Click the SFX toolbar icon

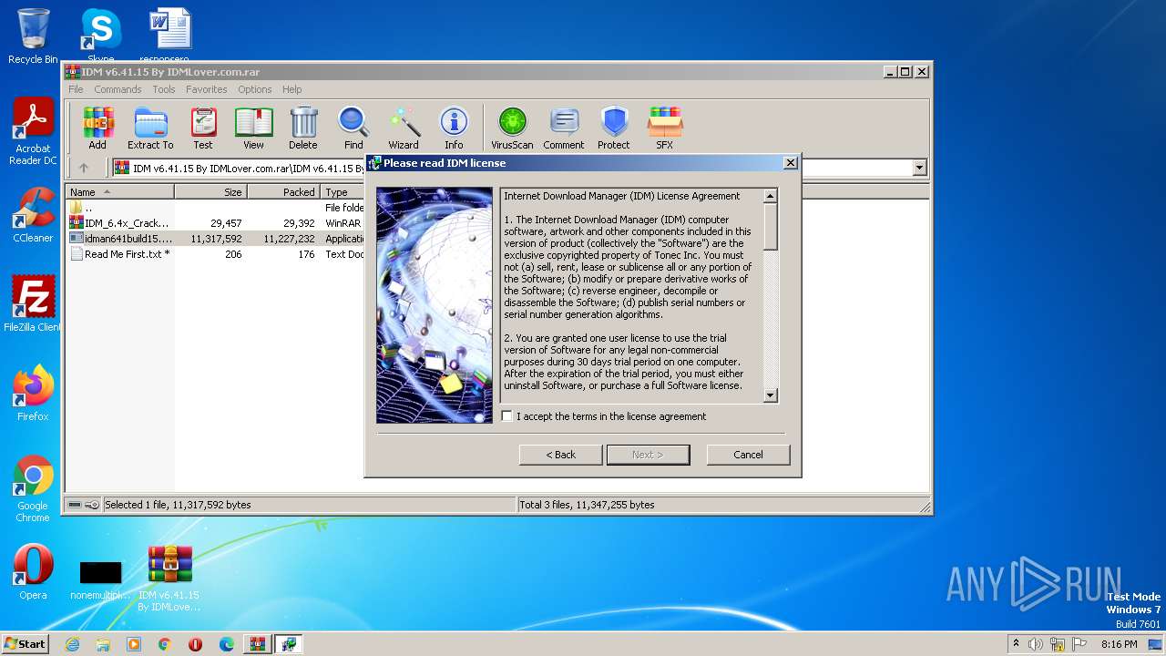point(665,128)
